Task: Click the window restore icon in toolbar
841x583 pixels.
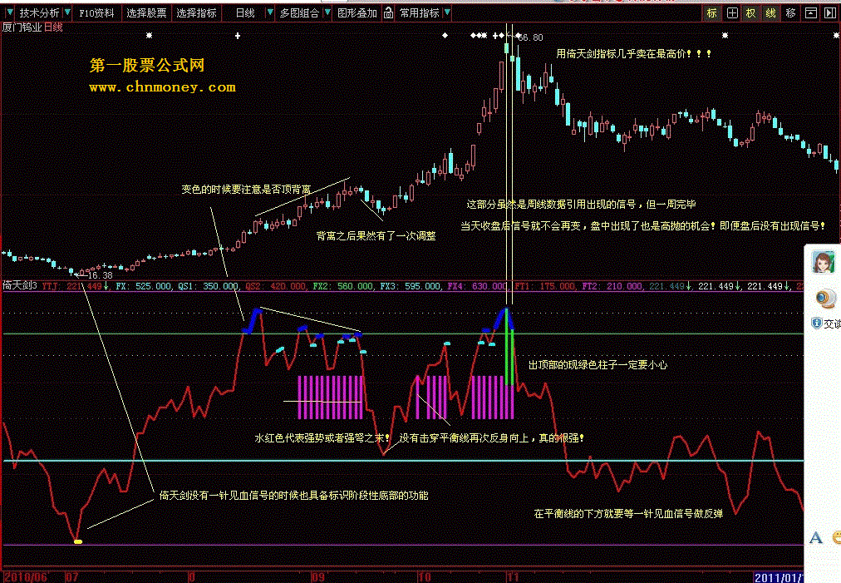Action: tap(811, 12)
